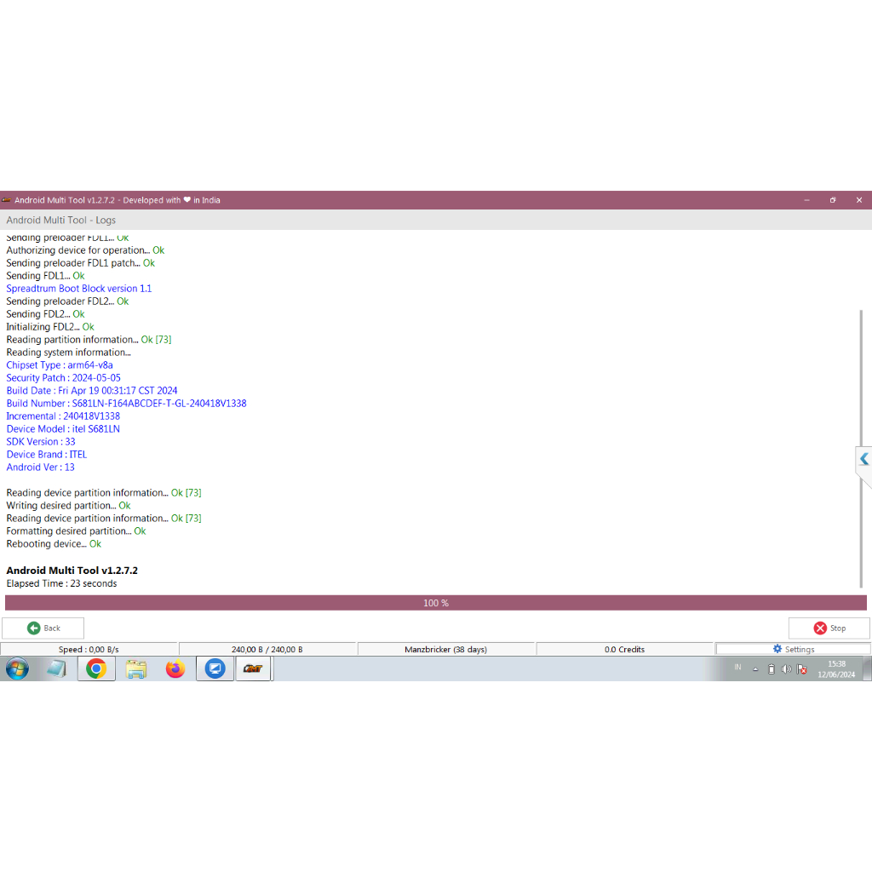This screenshot has width=872, height=872.
Task: Select the Device Model : itel S681LN line
Action: [63, 429]
